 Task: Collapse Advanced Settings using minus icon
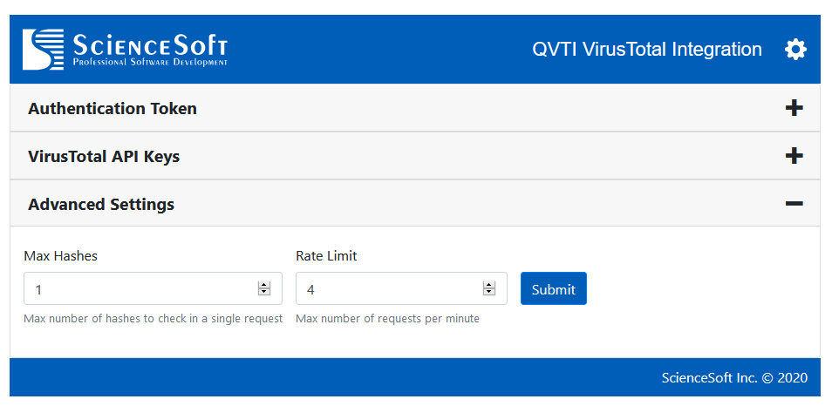click(x=794, y=204)
